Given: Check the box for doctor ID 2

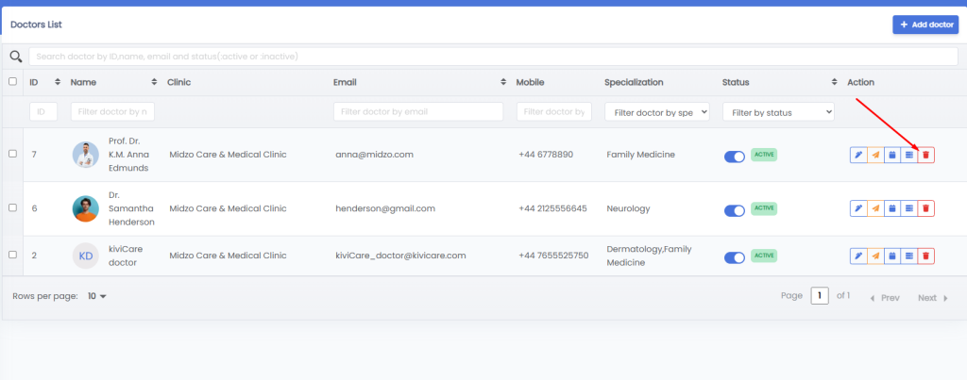Looking at the screenshot, I should 12,255.
